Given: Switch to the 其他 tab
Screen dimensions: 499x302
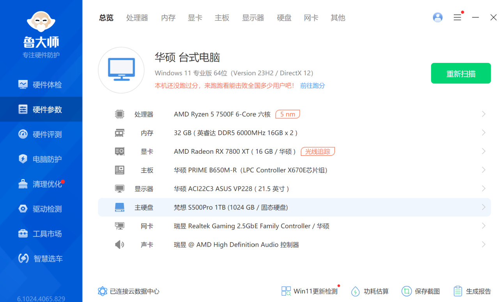Looking at the screenshot, I should click(338, 18).
